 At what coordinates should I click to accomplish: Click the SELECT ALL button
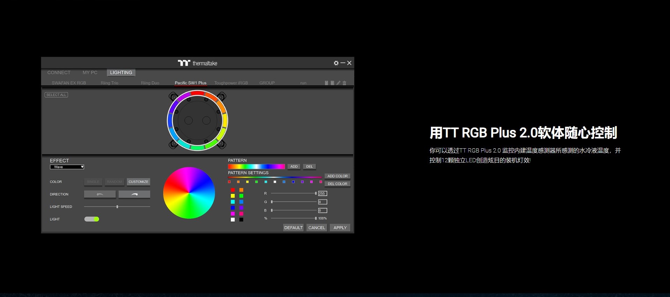point(56,95)
